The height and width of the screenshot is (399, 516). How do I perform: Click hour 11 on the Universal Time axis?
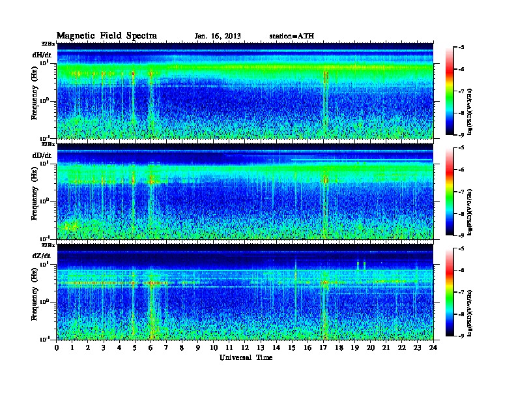[229, 348]
